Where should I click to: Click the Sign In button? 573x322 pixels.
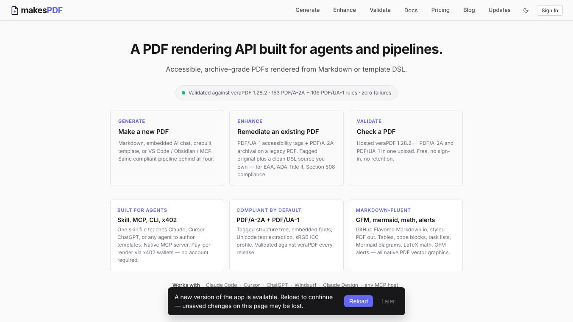pos(550,10)
